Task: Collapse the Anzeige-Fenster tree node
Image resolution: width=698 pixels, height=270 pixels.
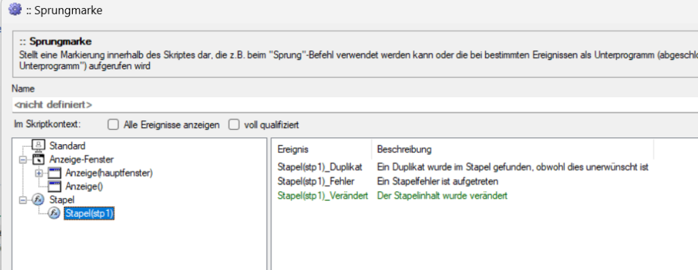Action: pos(22,159)
